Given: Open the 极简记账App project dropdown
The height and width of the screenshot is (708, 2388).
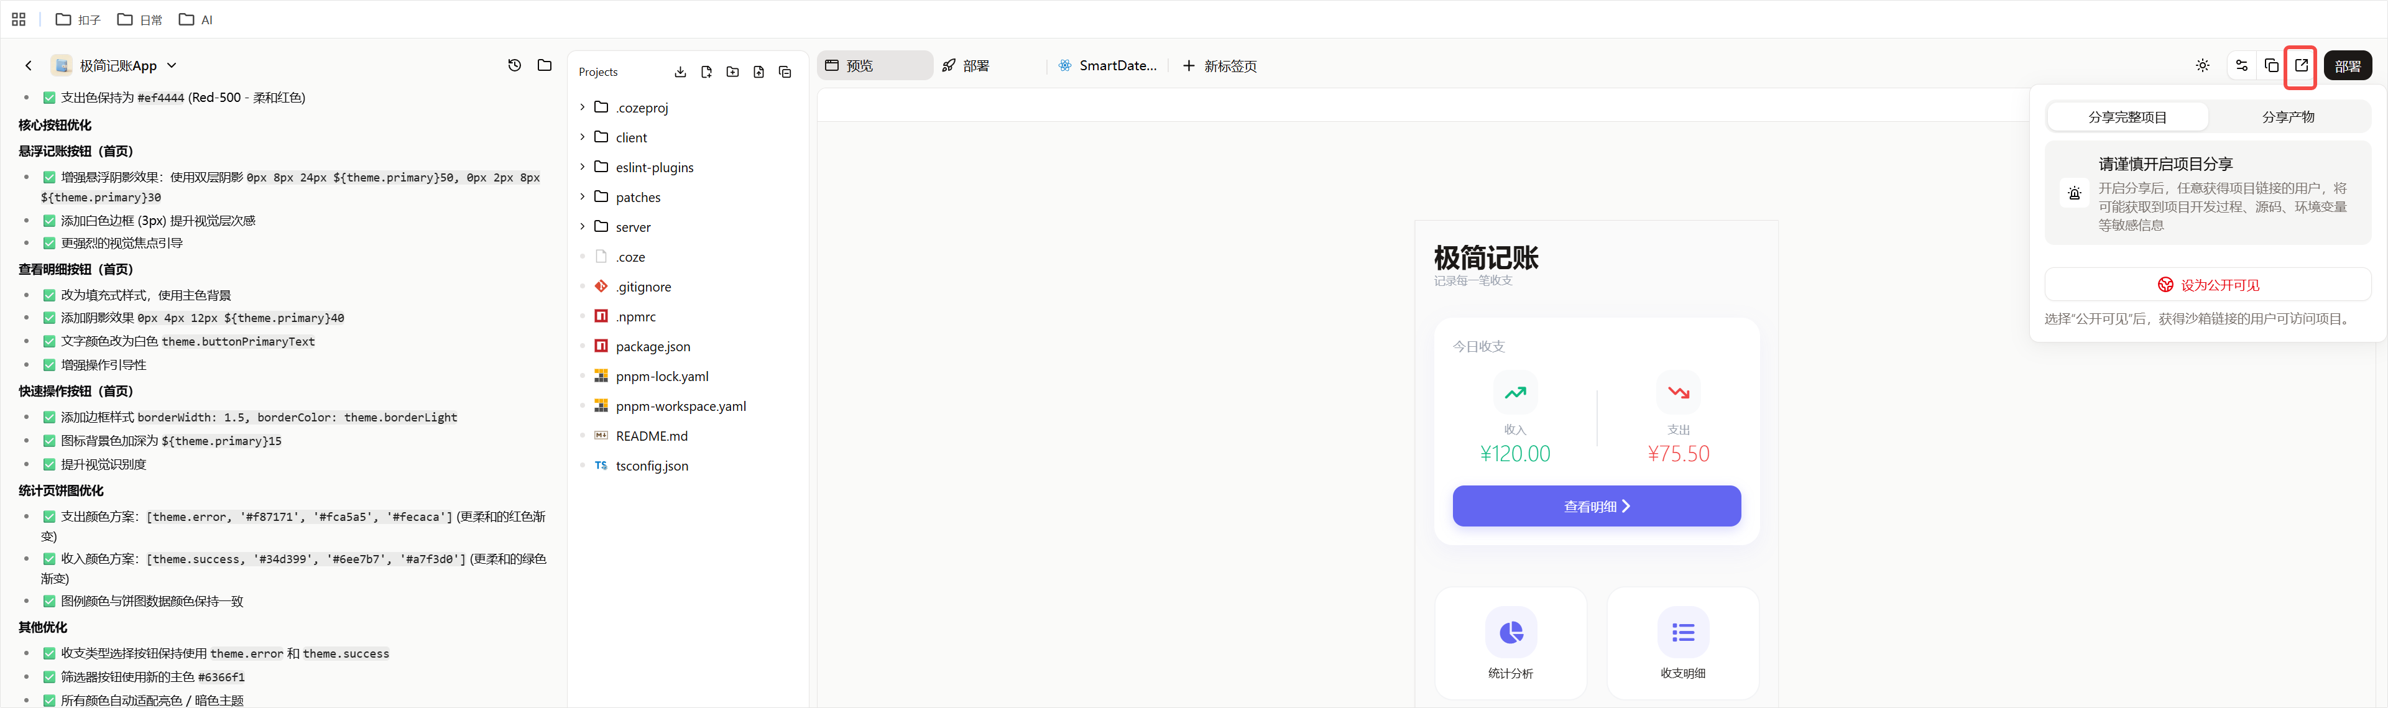Looking at the screenshot, I should [x=172, y=66].
